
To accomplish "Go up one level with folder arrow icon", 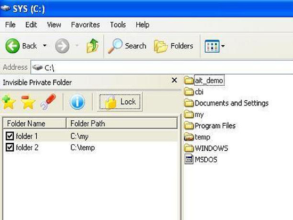I will [x=93, y=46].
